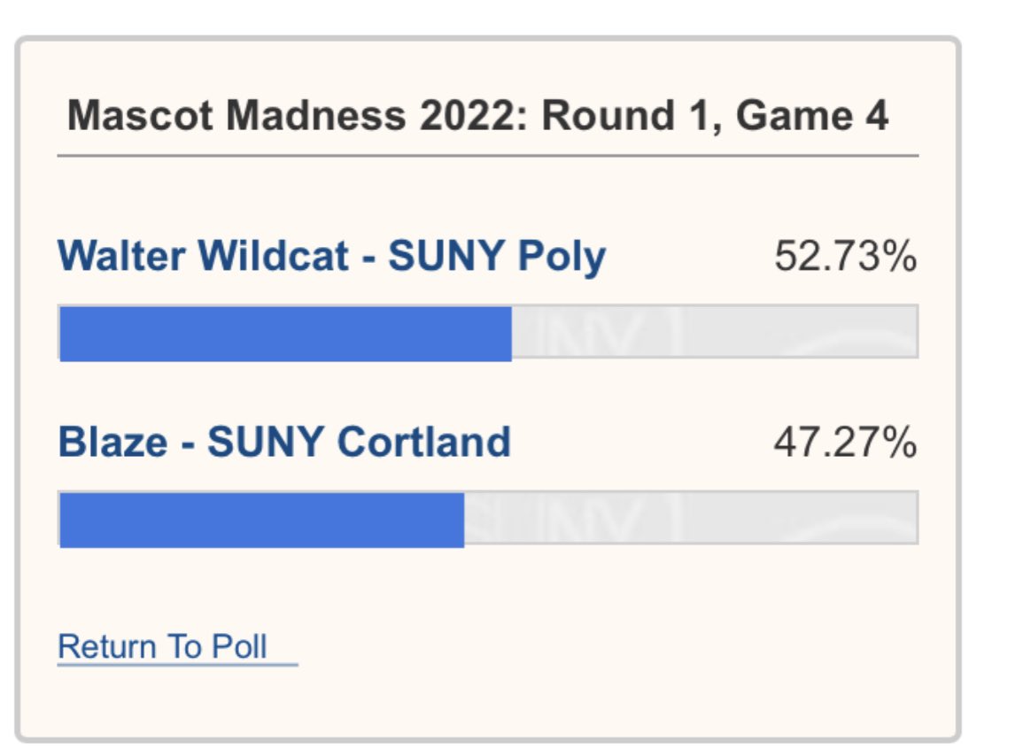Click the words 'SUNY Poly' in the first option

click(497, 256)
